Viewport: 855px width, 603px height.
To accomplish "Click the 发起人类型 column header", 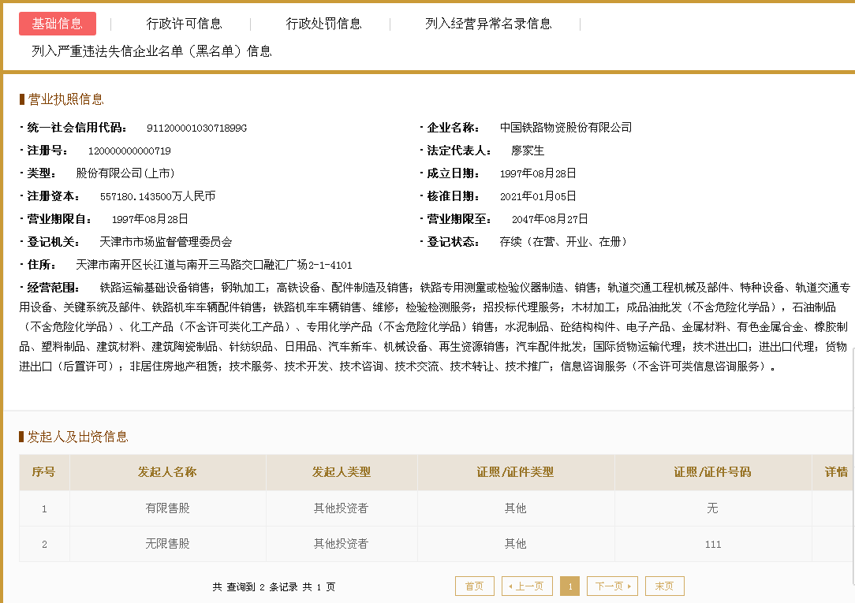I will click(x=342, y=471).
